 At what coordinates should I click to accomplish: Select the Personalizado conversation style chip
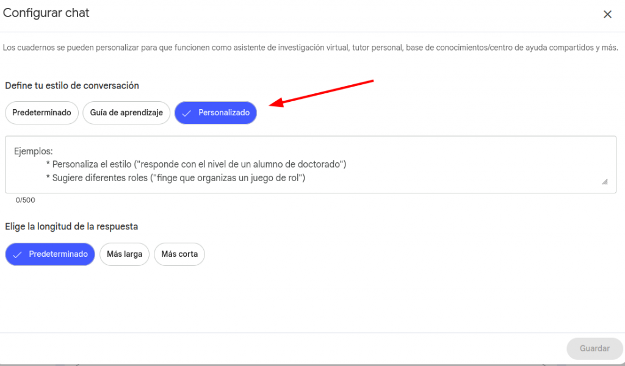coord(216,113)
